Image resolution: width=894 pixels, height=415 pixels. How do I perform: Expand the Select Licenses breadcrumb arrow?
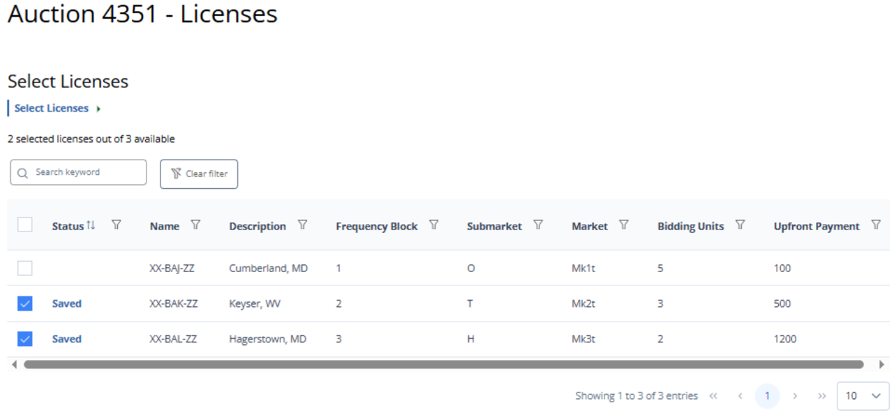[98, 109]
